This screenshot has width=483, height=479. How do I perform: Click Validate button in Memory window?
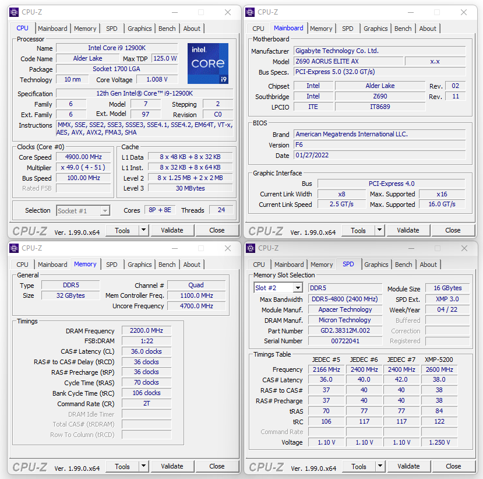[x=172, y=466]
